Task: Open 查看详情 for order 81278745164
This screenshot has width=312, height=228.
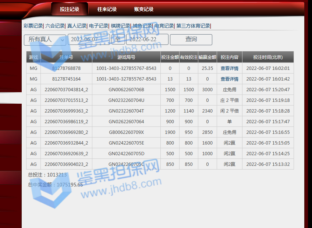Action: coord(229,79)
